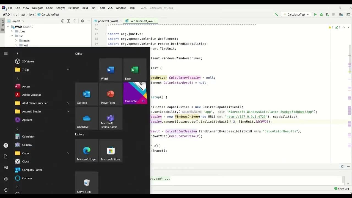Click Select Opened File target icon
352x198 pixels.
tap(63, 21)
